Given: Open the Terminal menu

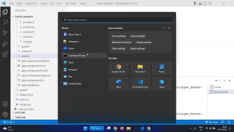Looking at the screenshot, I should (71, 3).
